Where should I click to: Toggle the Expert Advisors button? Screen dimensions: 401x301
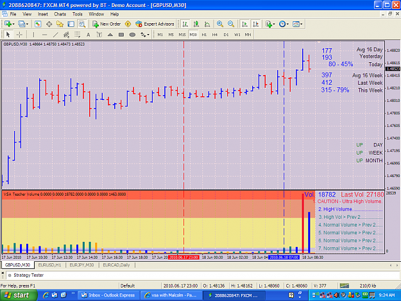(155, 24)
